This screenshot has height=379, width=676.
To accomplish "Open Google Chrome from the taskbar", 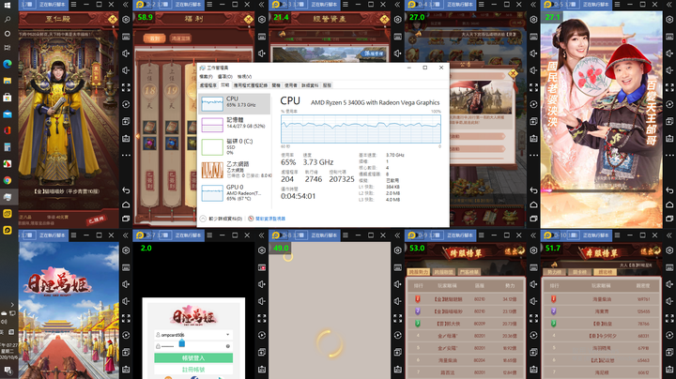I will 8,180.
